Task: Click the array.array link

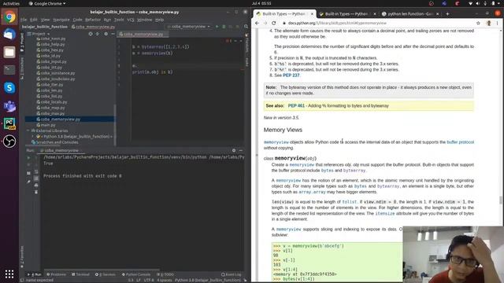Action: click(x=312, y=192)
